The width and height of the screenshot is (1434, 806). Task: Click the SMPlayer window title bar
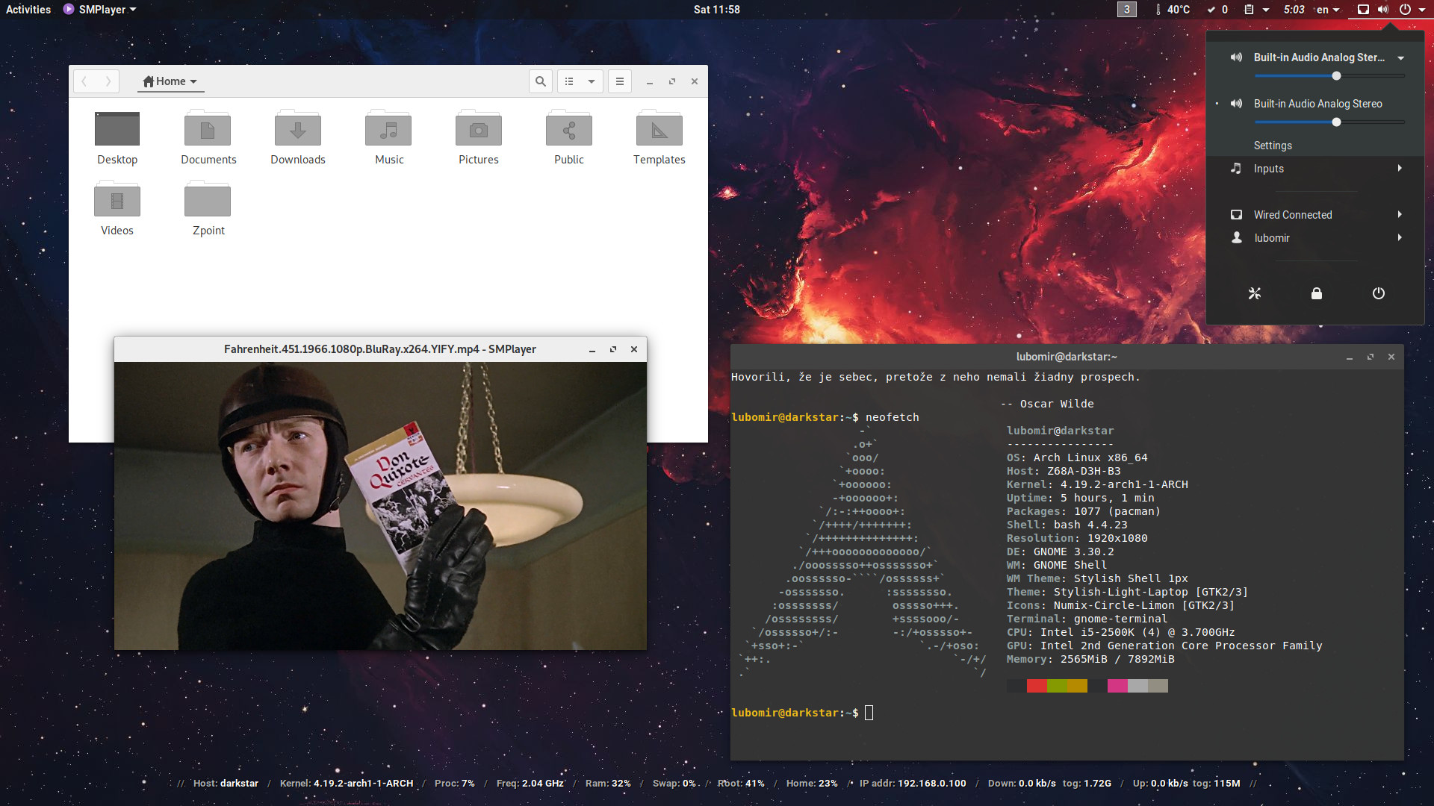click(380, 349)
